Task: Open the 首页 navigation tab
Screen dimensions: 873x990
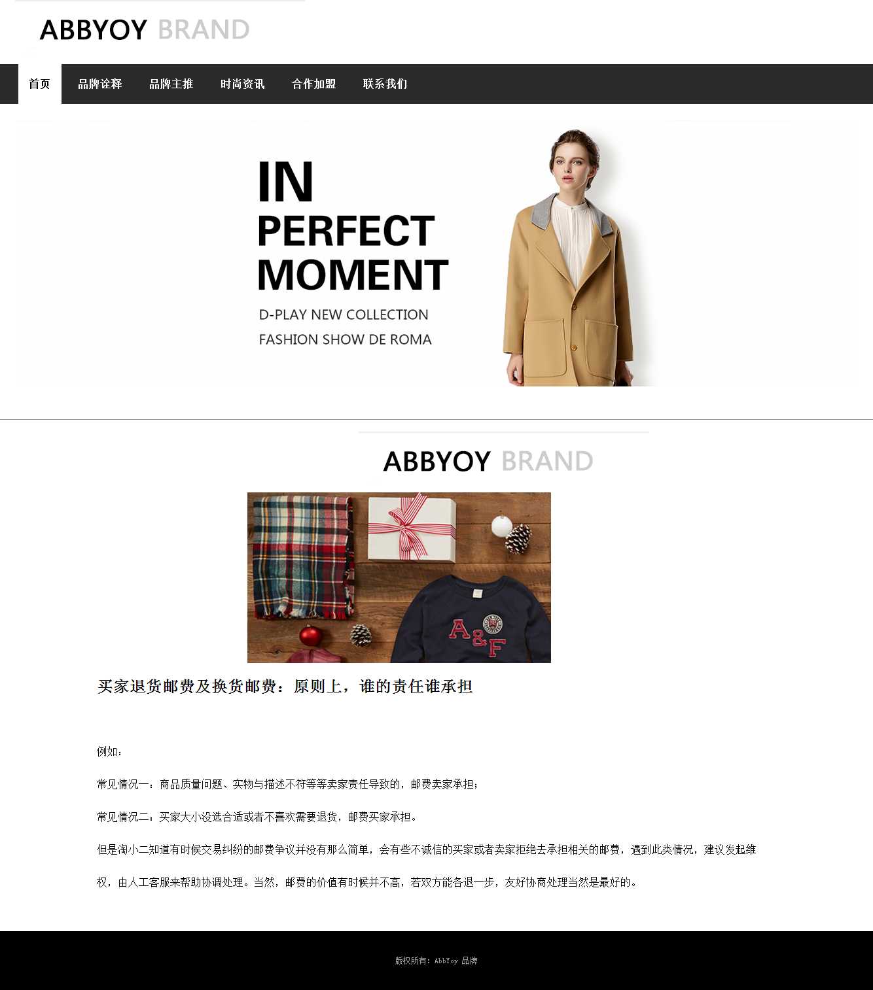Action: click(39, 84)
